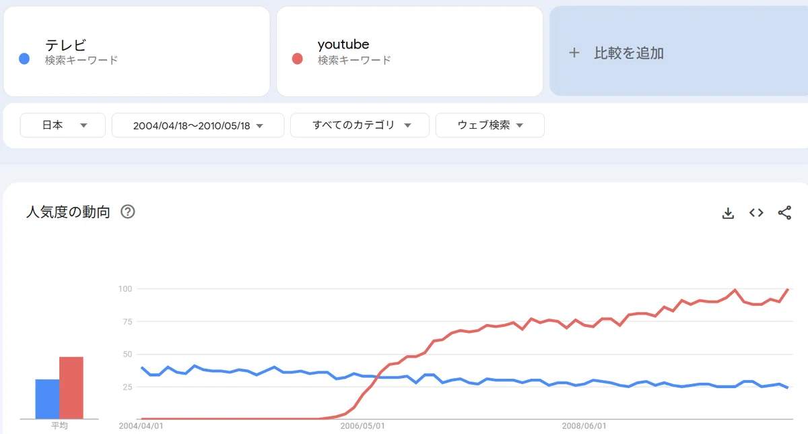808x434 pixels.
Task: Click the blue dot beside テレビ
Action: click(x=24, y=59)
